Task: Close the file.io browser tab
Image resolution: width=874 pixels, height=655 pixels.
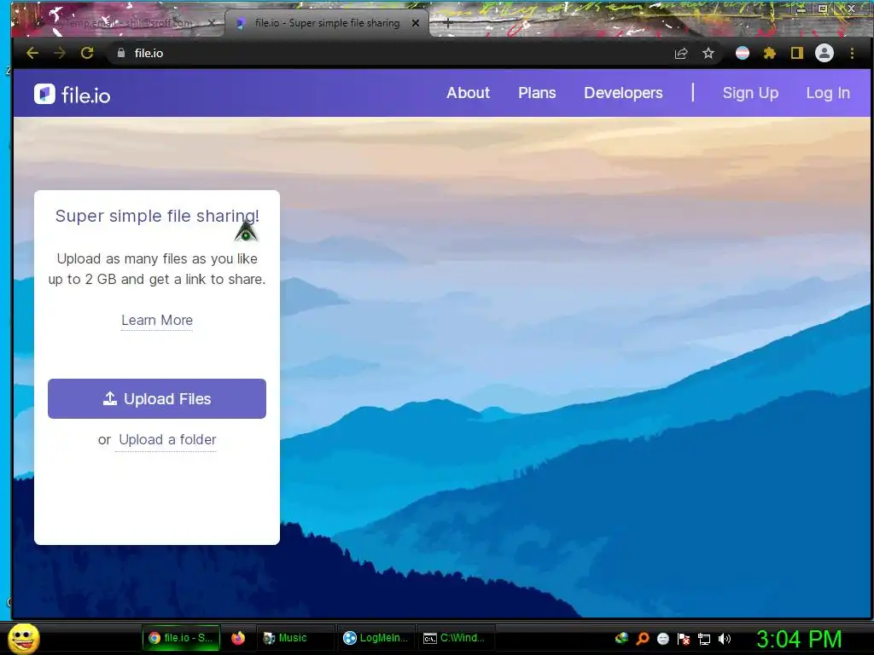Action: click(416, 23)
